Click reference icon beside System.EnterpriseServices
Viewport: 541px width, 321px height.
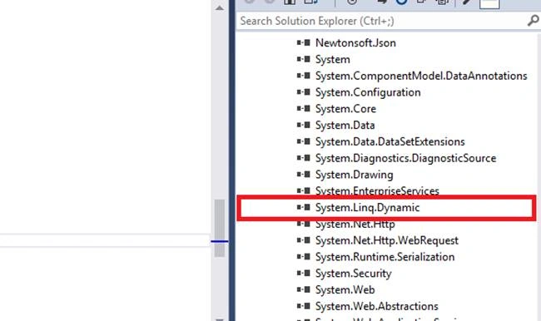tap(303, 190)
